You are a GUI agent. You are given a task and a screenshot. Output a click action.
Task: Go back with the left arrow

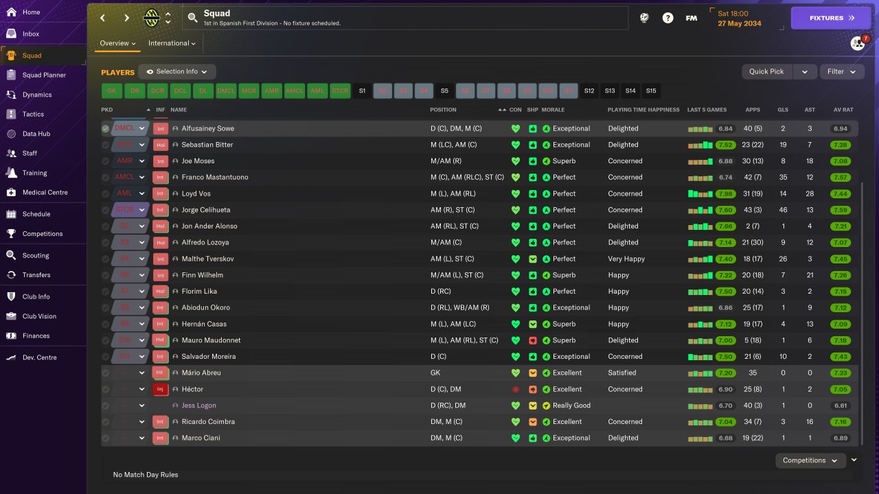pyautogui.click(x=103, y=18)
